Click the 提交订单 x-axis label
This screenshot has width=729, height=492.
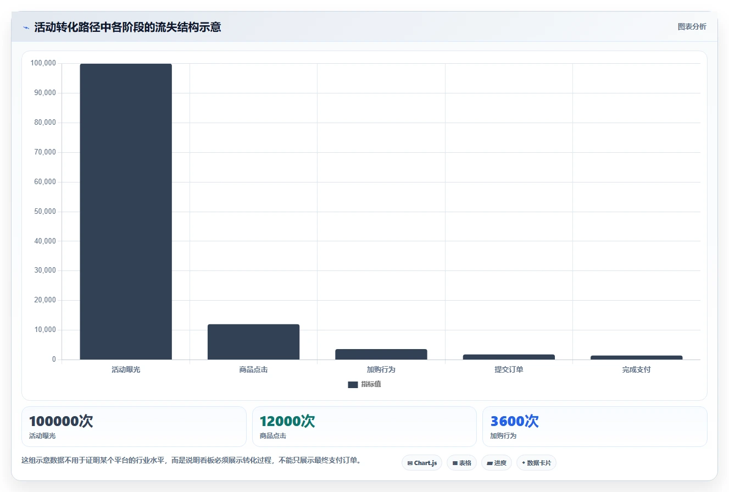tap(509, 370)
